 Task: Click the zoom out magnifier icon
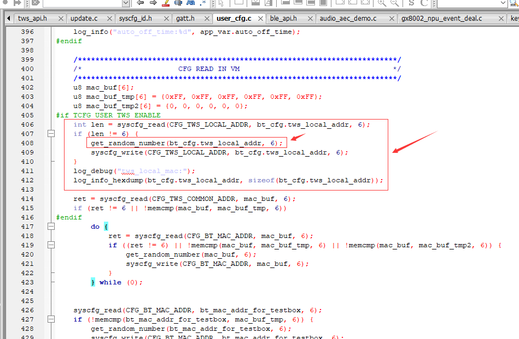(394, 3)
